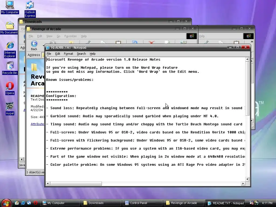Screen dimensions: 276x207
Task: Click the Notepad vertical scroll down arrow
Action: (x=247, y=179)
